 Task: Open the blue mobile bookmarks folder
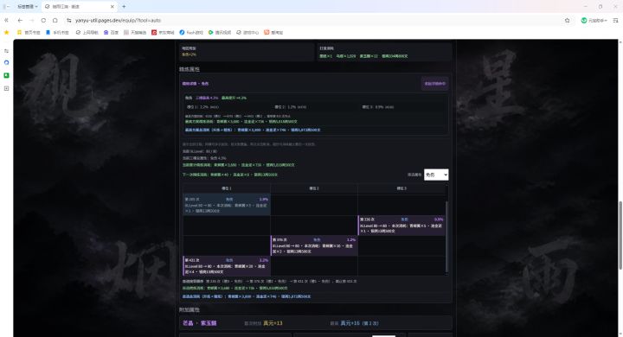tap(57, 32)
